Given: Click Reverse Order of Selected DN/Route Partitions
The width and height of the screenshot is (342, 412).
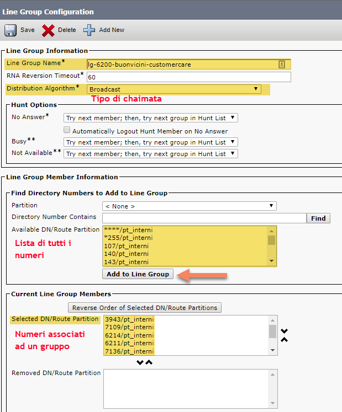Looking at the screenshot, I should [x=145, y=308].
